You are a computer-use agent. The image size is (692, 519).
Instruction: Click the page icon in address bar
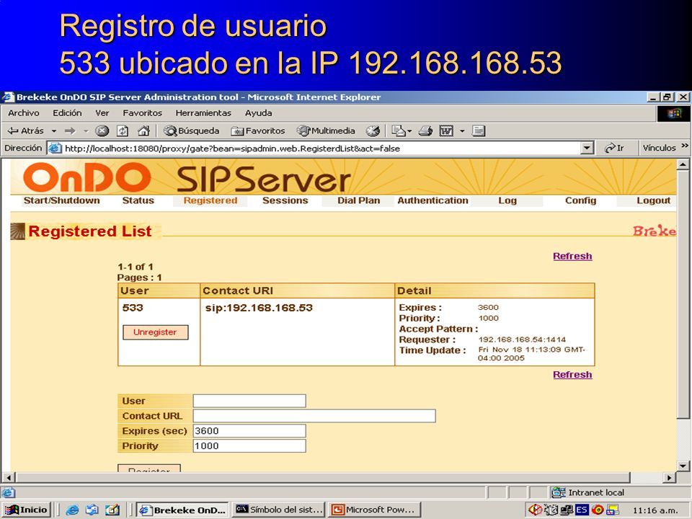coord(55,148)
